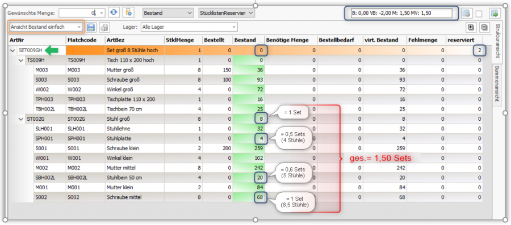The width and height of the screenshot is (511, 225).
Task: Click the Benötige Menge column header
Action: [291, 40]
